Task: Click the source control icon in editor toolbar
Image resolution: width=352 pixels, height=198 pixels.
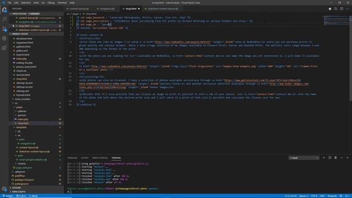Action: pyautogui.click(x=330, y=9)
